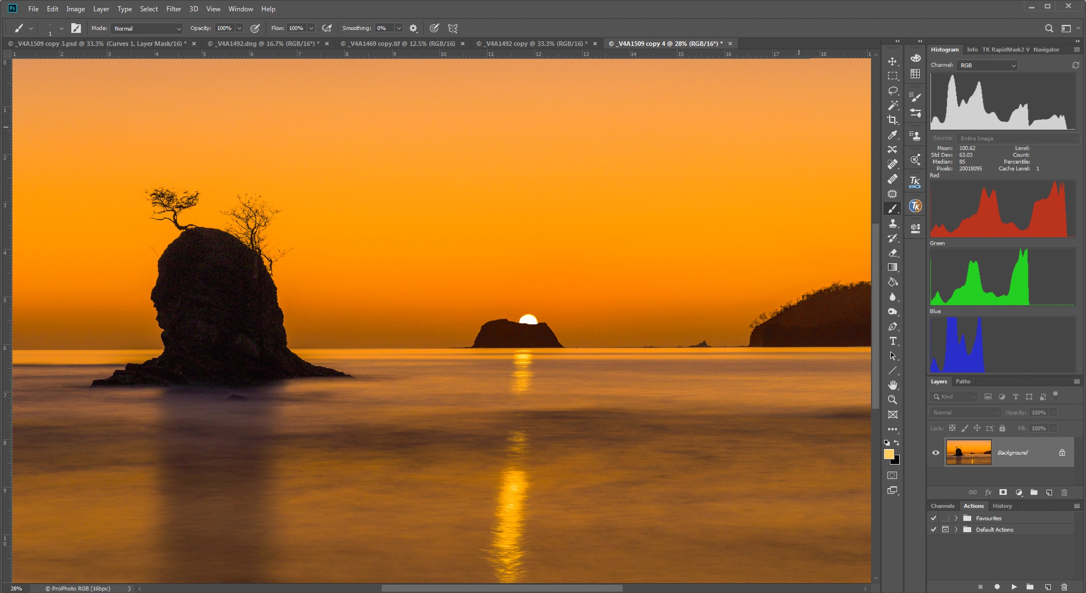Image resolution: width=1086 pixels, height=593 pixels.
Task: Open the histogram Channel dropdown
Action: (988, 65)
